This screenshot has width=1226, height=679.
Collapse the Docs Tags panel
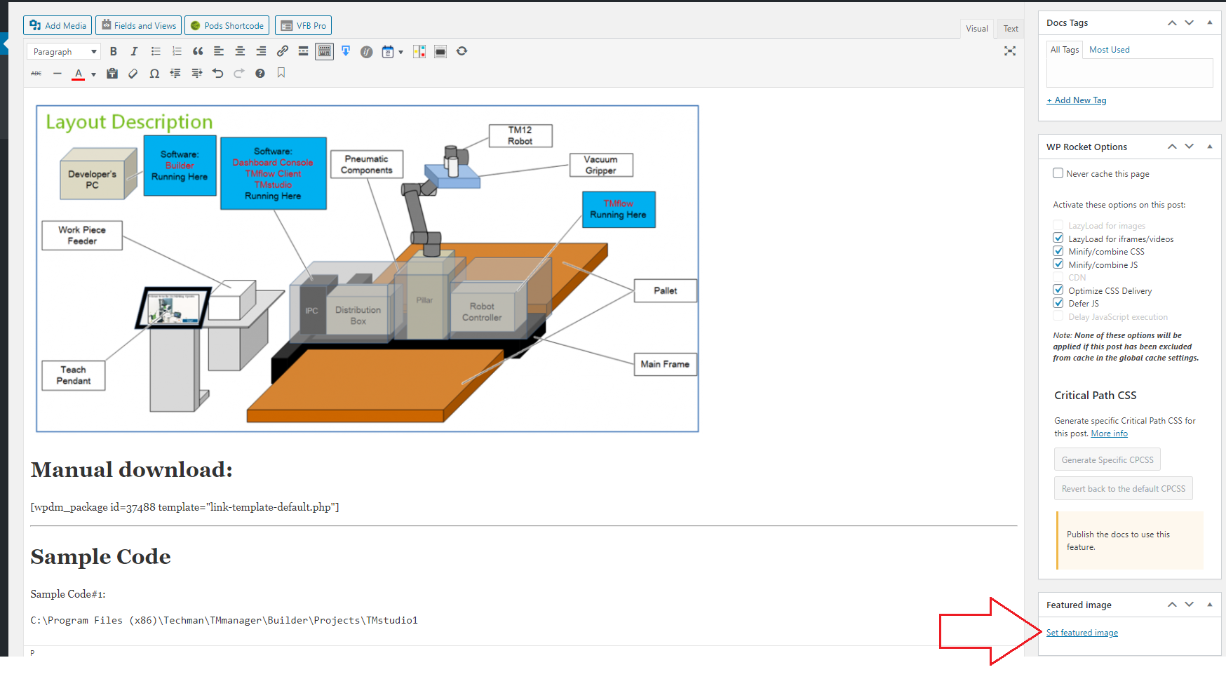[1210, 22]
